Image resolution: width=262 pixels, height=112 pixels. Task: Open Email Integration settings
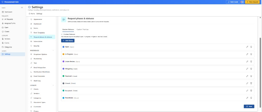click(x=42, y=68)
